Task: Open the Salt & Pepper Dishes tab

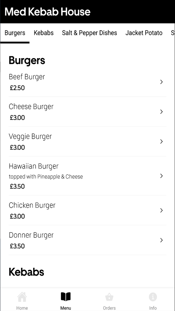Action: point(89,33)
